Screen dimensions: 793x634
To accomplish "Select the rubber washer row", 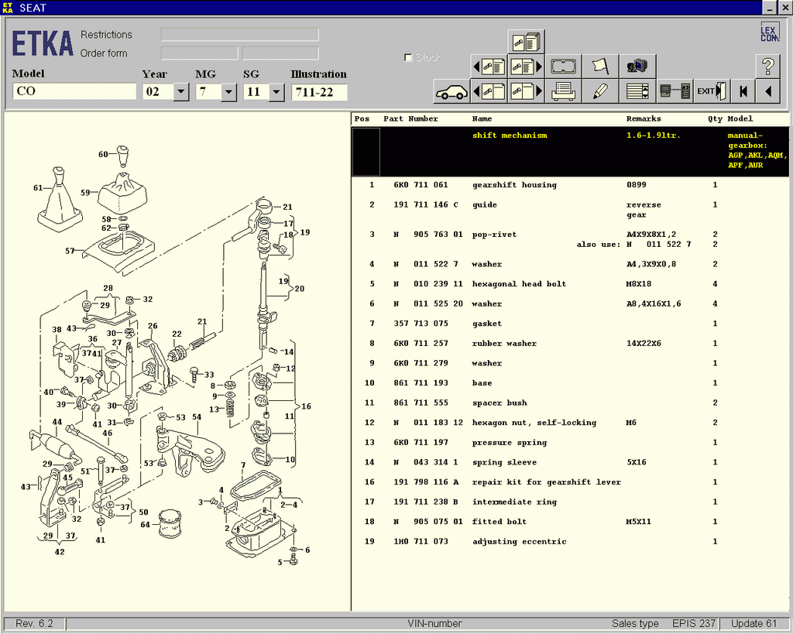I will [570, 343].
